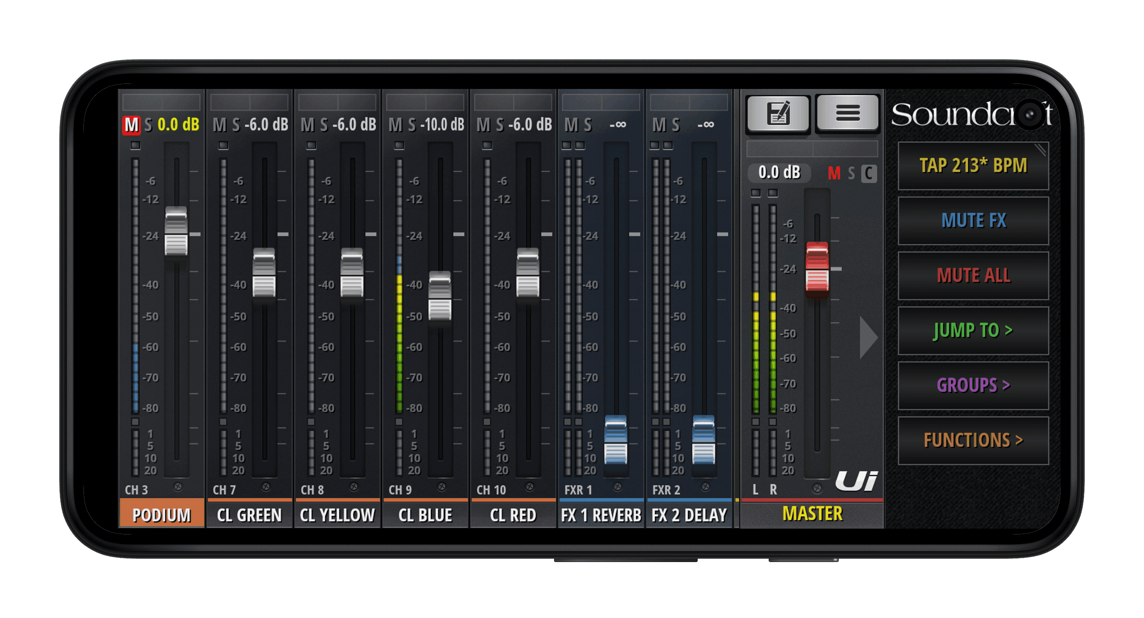Click the CL GREEN -6.0 dB level readout
Screen dimensions: 1144x618
(x=266, y=125)
